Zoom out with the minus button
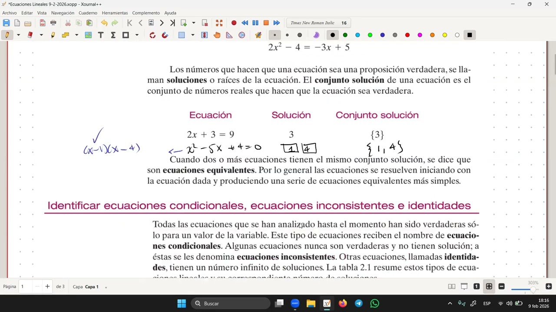This screenshot has width=556, height=312. tap(501, 286)
